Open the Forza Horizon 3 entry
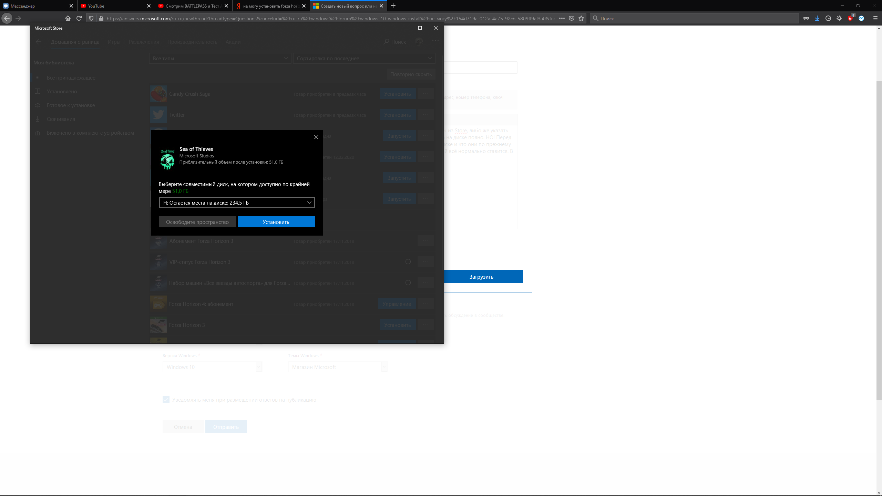Screen dimensions: 882x496 [187, 324]
